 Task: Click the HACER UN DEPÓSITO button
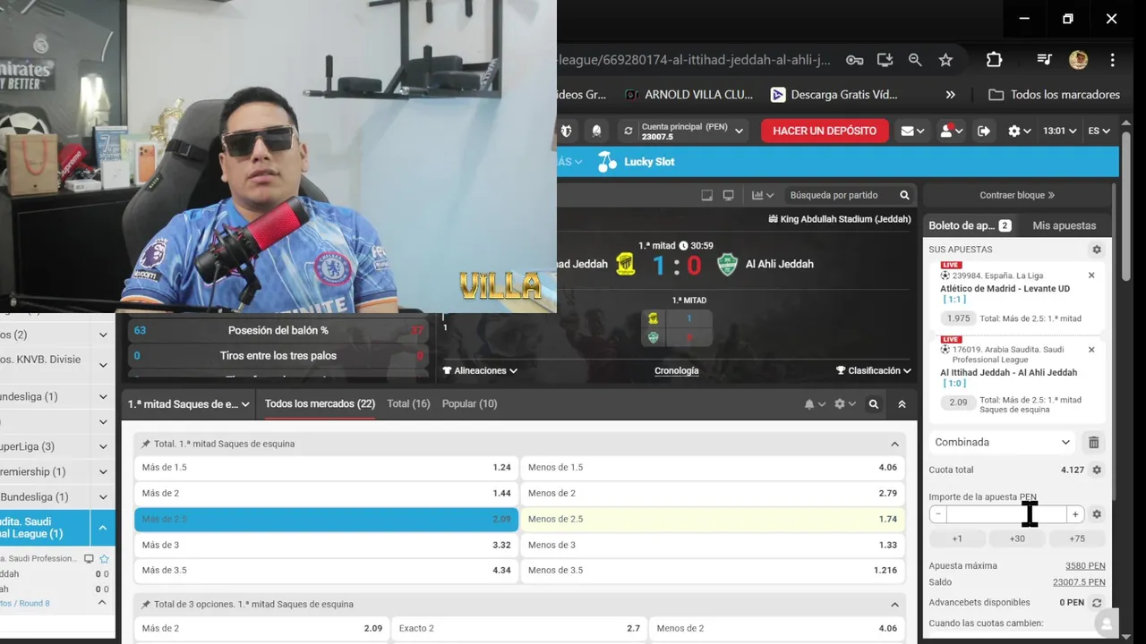point(825,131)
